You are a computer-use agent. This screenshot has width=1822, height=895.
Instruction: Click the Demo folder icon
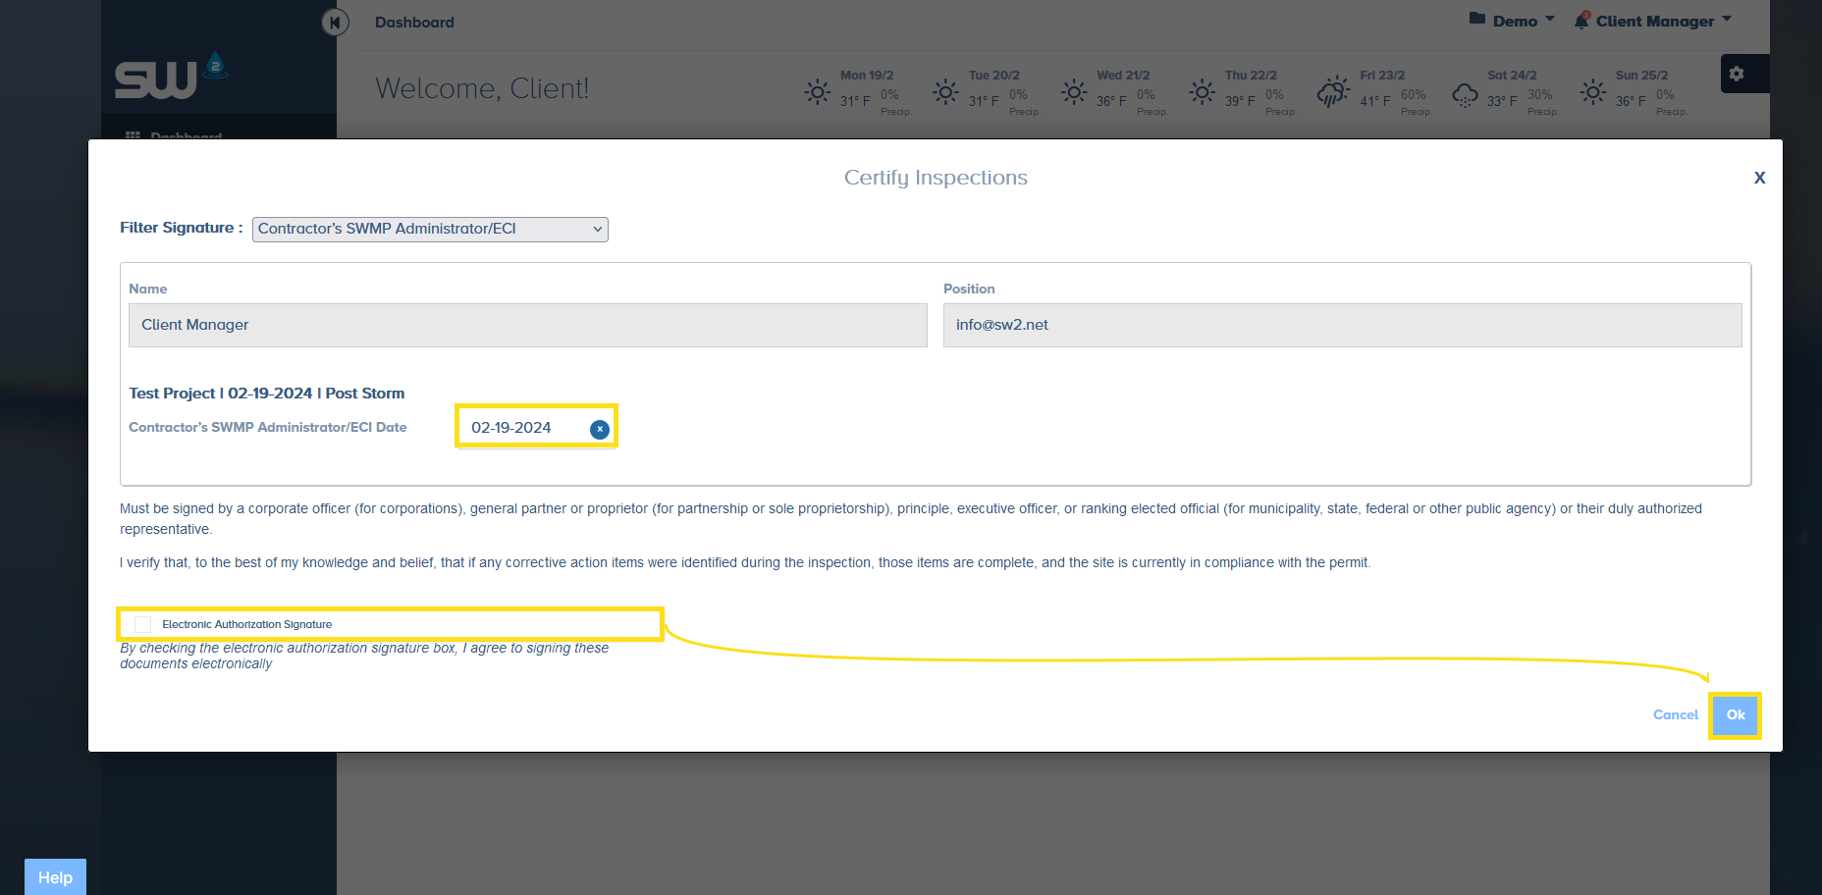click(1476, 19)
